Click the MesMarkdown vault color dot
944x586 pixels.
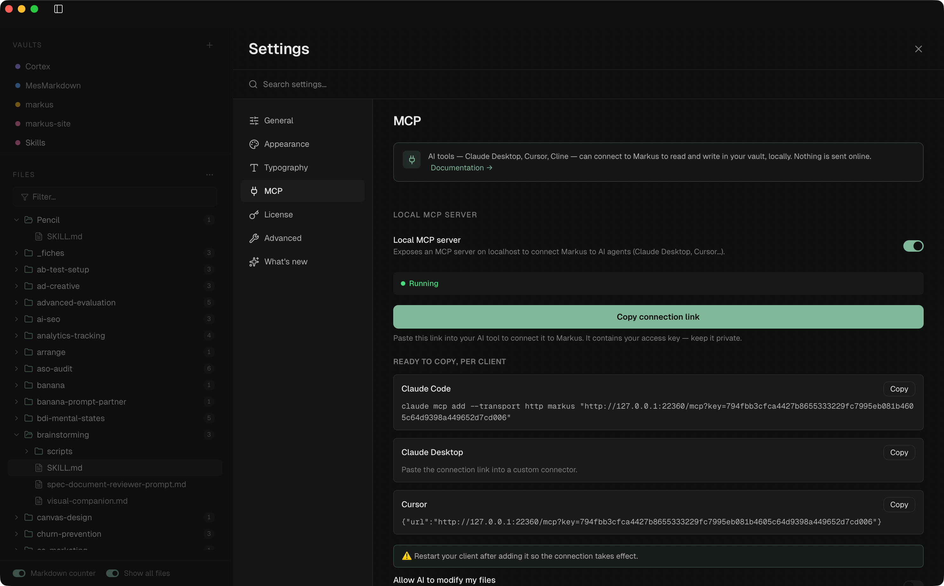click(x=17, y=85)
